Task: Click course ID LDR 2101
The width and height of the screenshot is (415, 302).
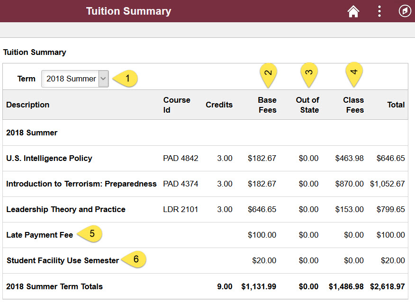Action: 180,209
